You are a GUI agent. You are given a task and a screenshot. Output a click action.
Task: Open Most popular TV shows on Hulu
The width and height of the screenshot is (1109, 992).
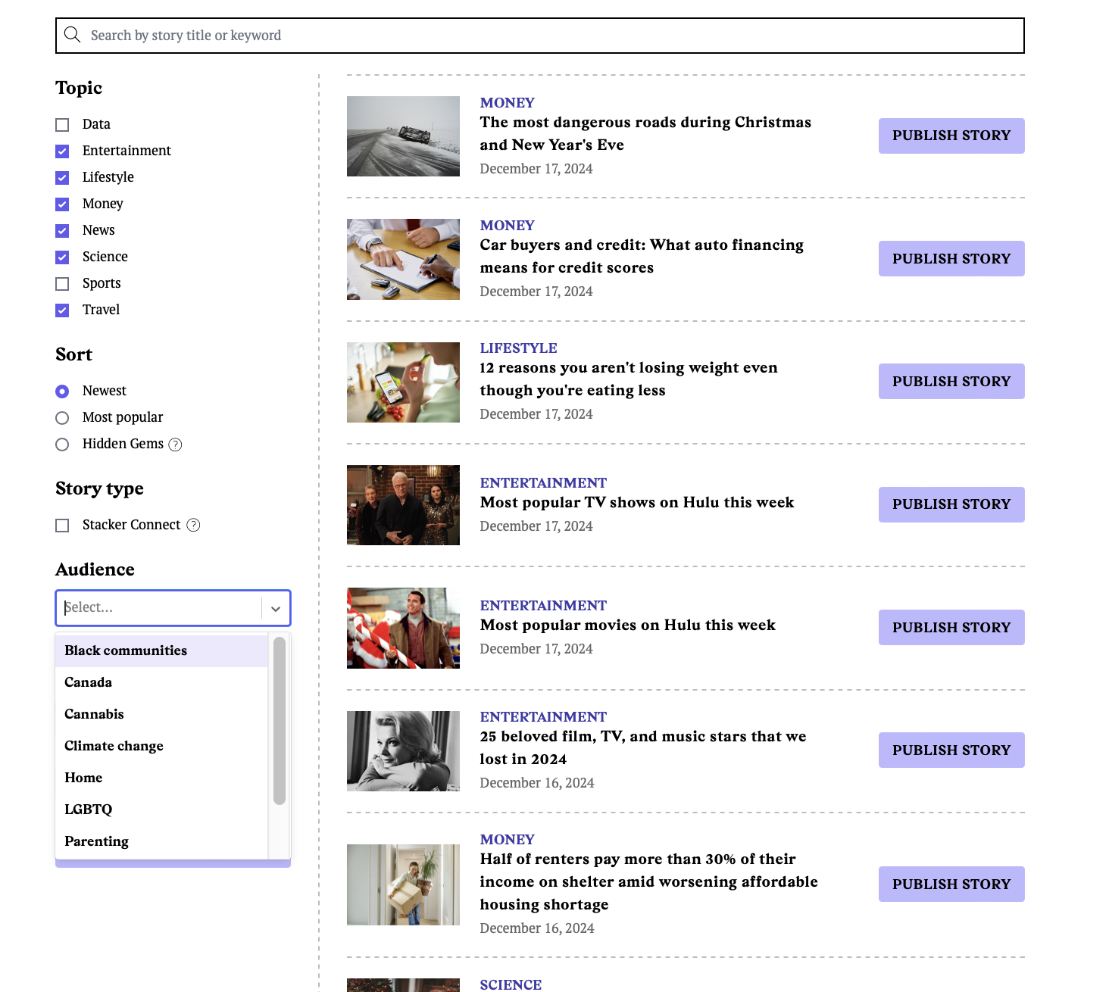pyautogui.click(x=637, y=502)
